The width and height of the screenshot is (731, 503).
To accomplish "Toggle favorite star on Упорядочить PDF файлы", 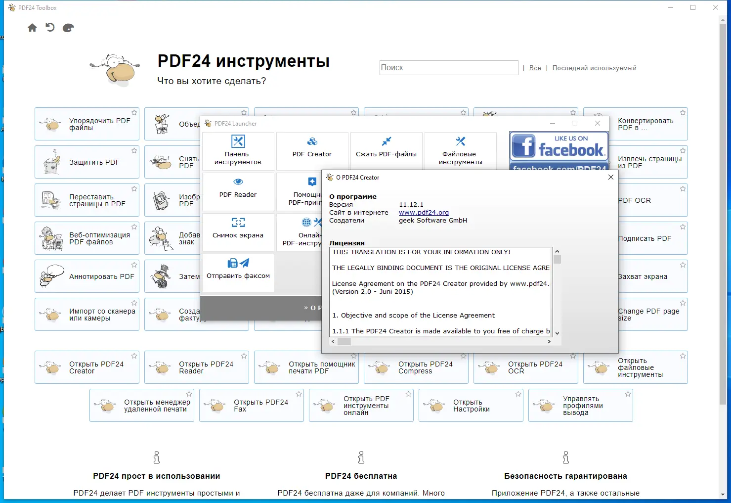I will (134, 113).
